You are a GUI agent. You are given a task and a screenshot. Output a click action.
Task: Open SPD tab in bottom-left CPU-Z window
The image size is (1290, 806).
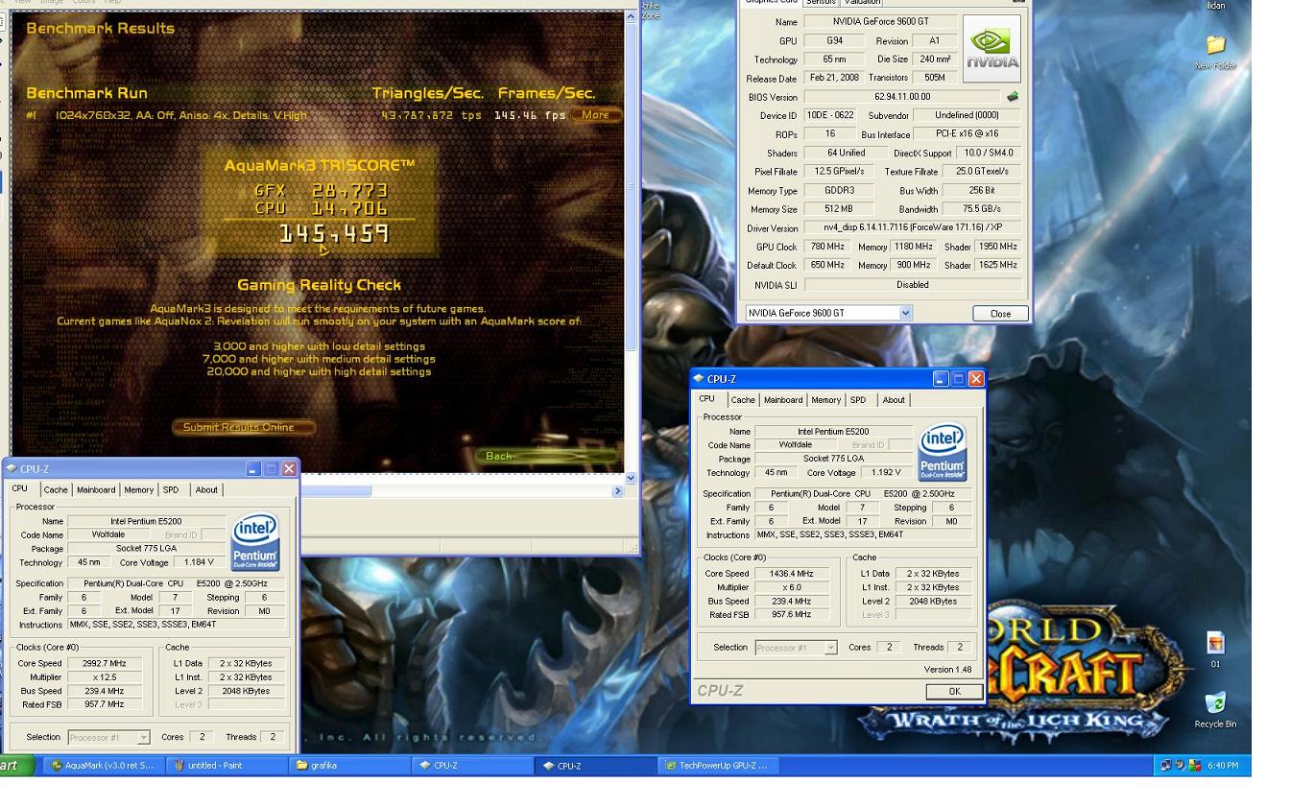tap(171, 489)
